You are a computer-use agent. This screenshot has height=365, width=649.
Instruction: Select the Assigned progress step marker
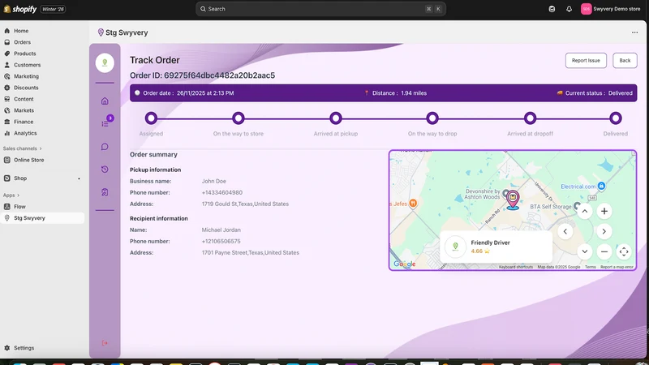[151, 118]
